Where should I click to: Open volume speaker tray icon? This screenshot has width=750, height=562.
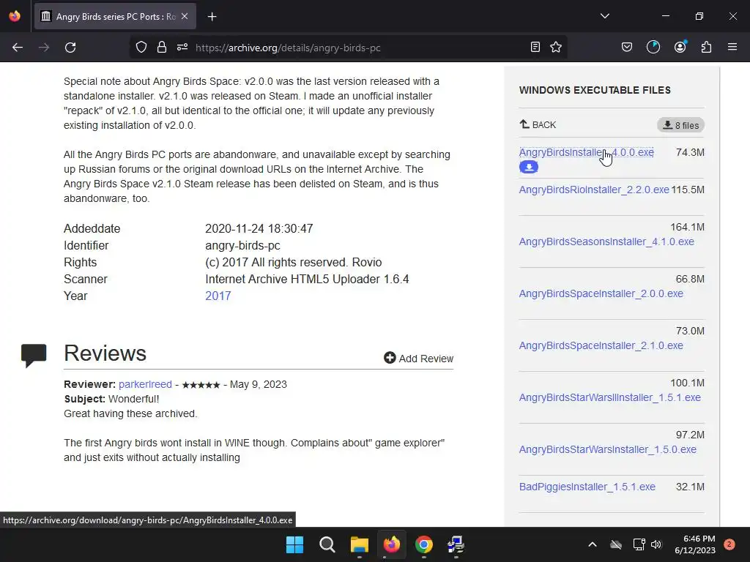(656, 544)
